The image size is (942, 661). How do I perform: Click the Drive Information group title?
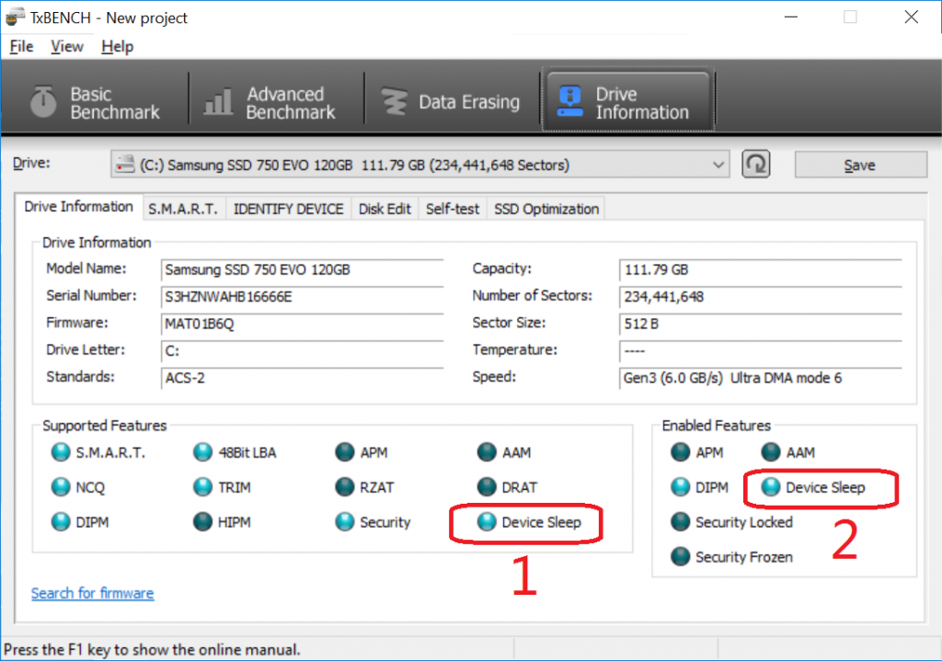[x=97, y=243]
